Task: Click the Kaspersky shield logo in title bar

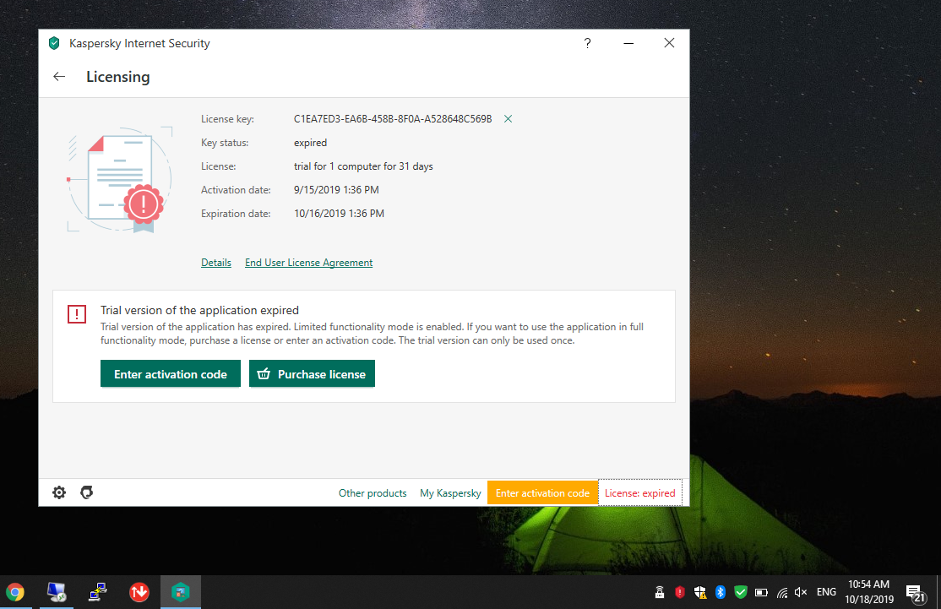Action: [x=54, y=43]
